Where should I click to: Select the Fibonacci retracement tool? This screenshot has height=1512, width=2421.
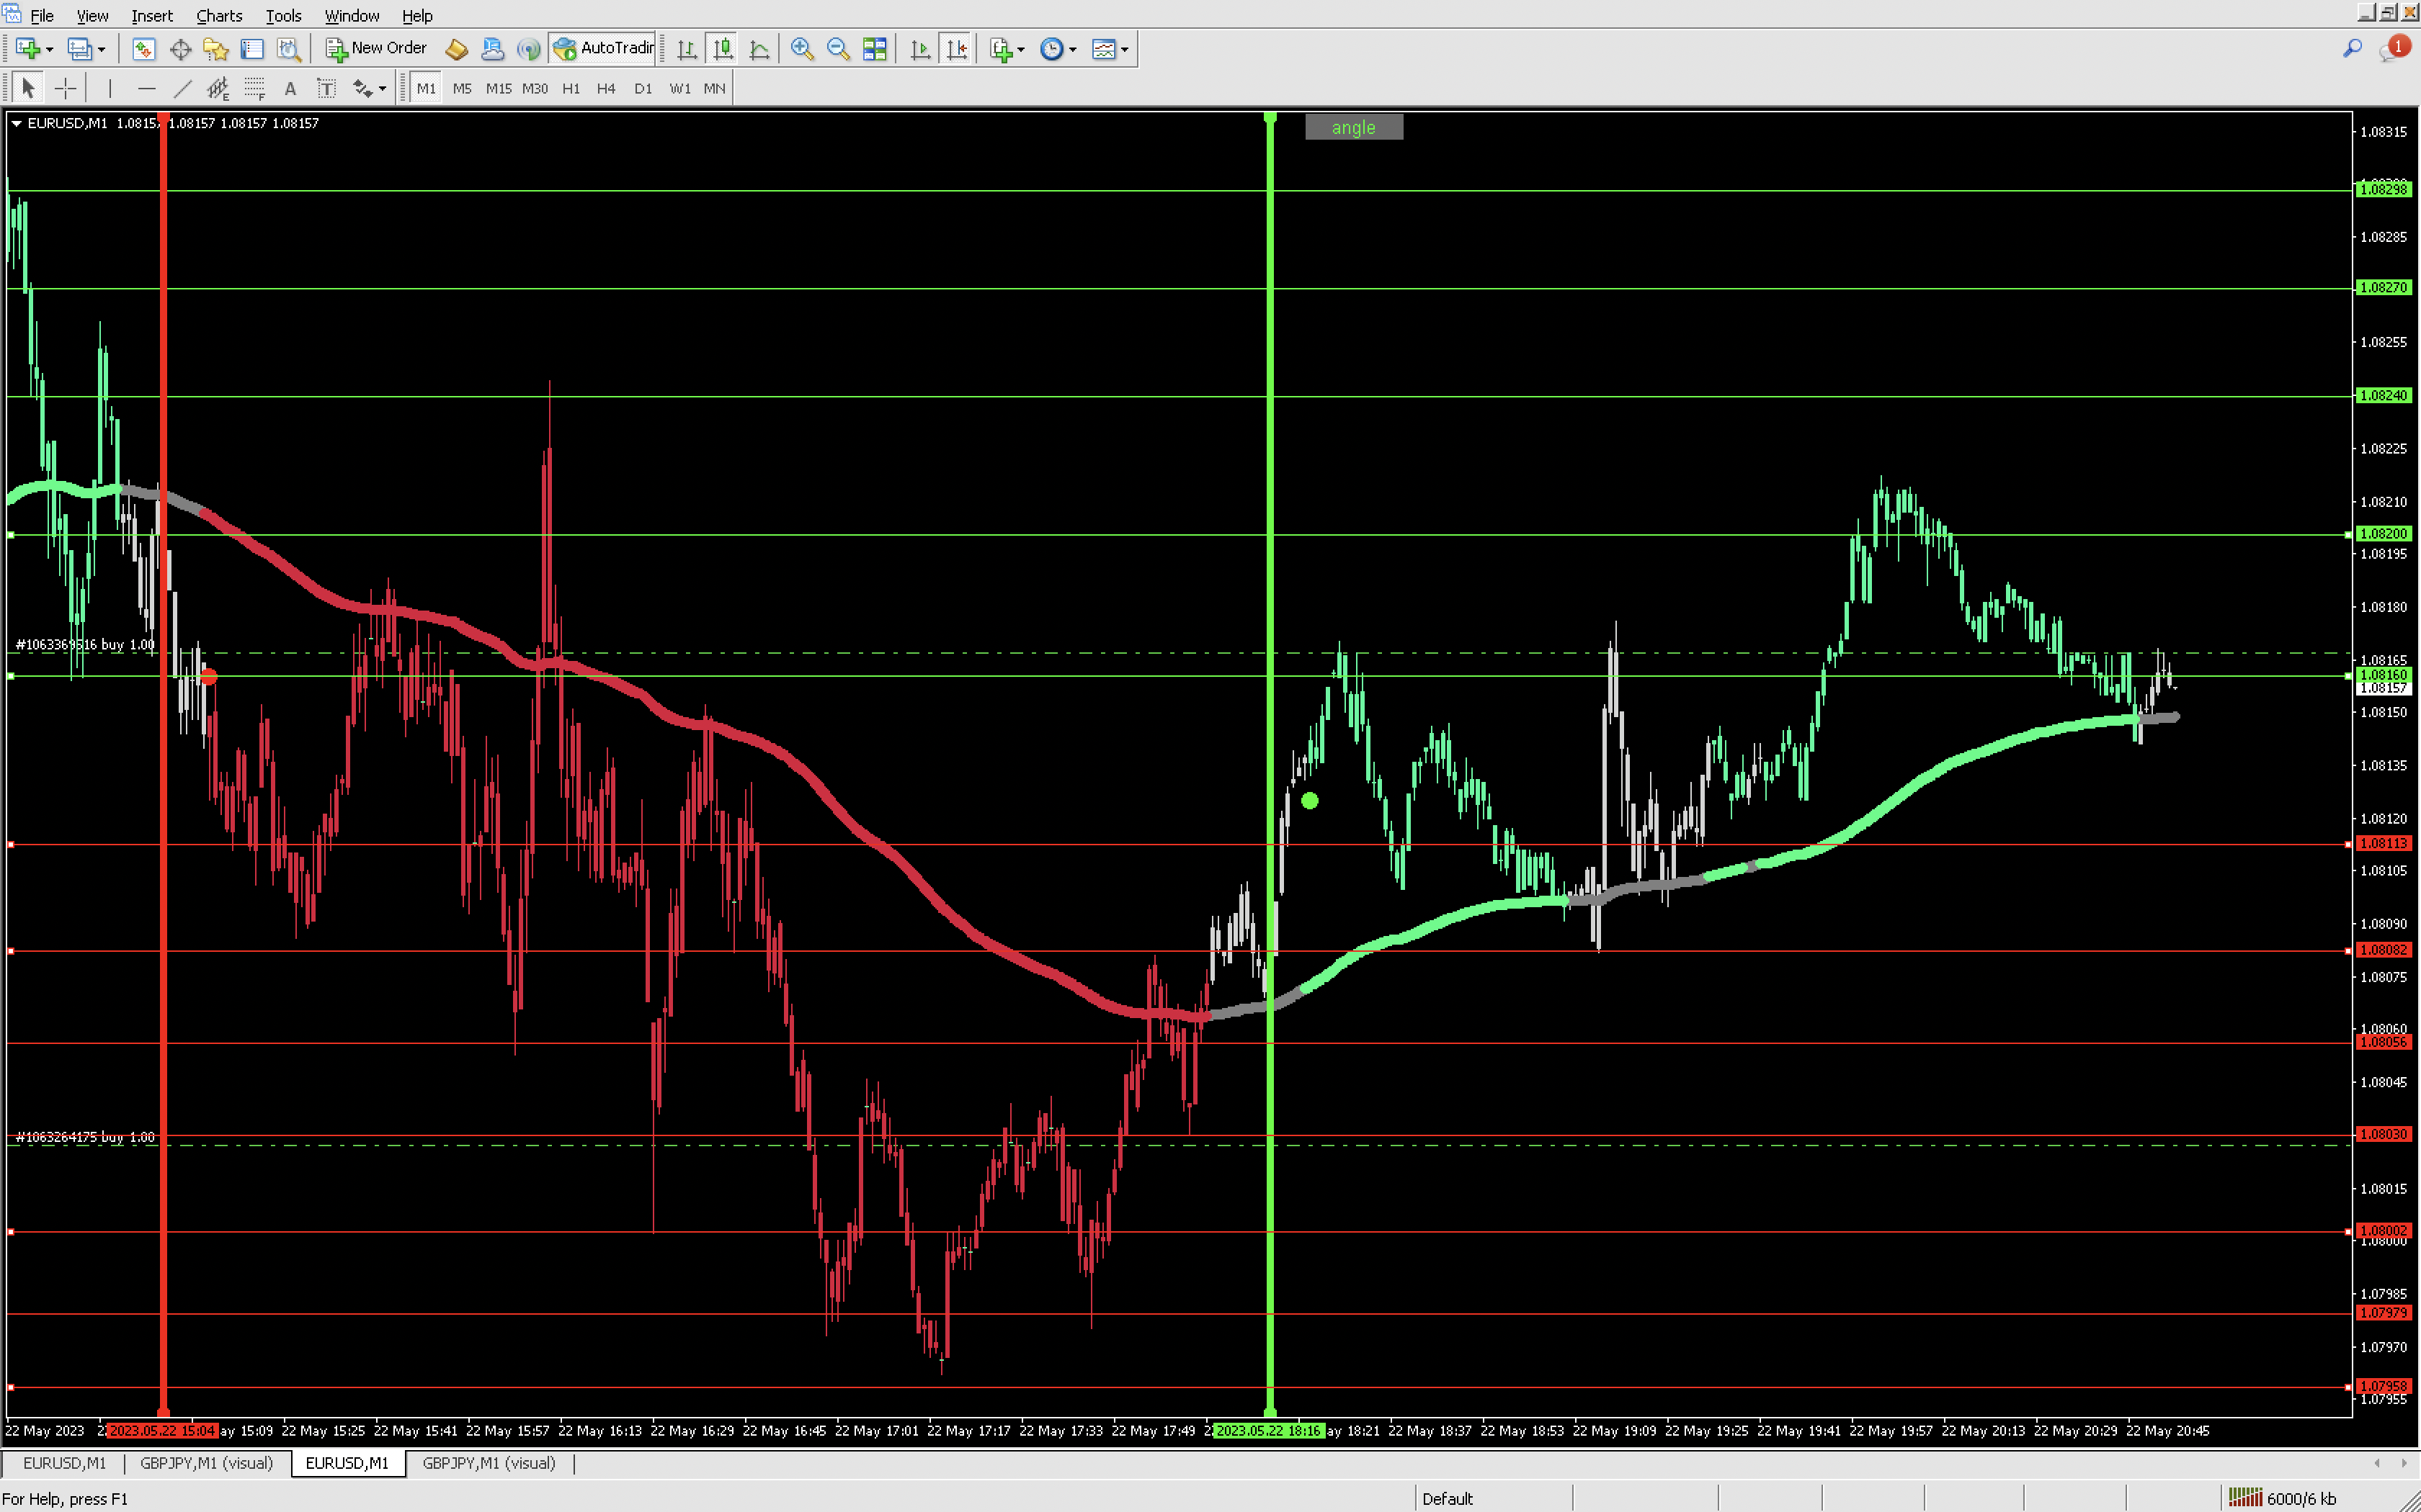pos(254,89)
